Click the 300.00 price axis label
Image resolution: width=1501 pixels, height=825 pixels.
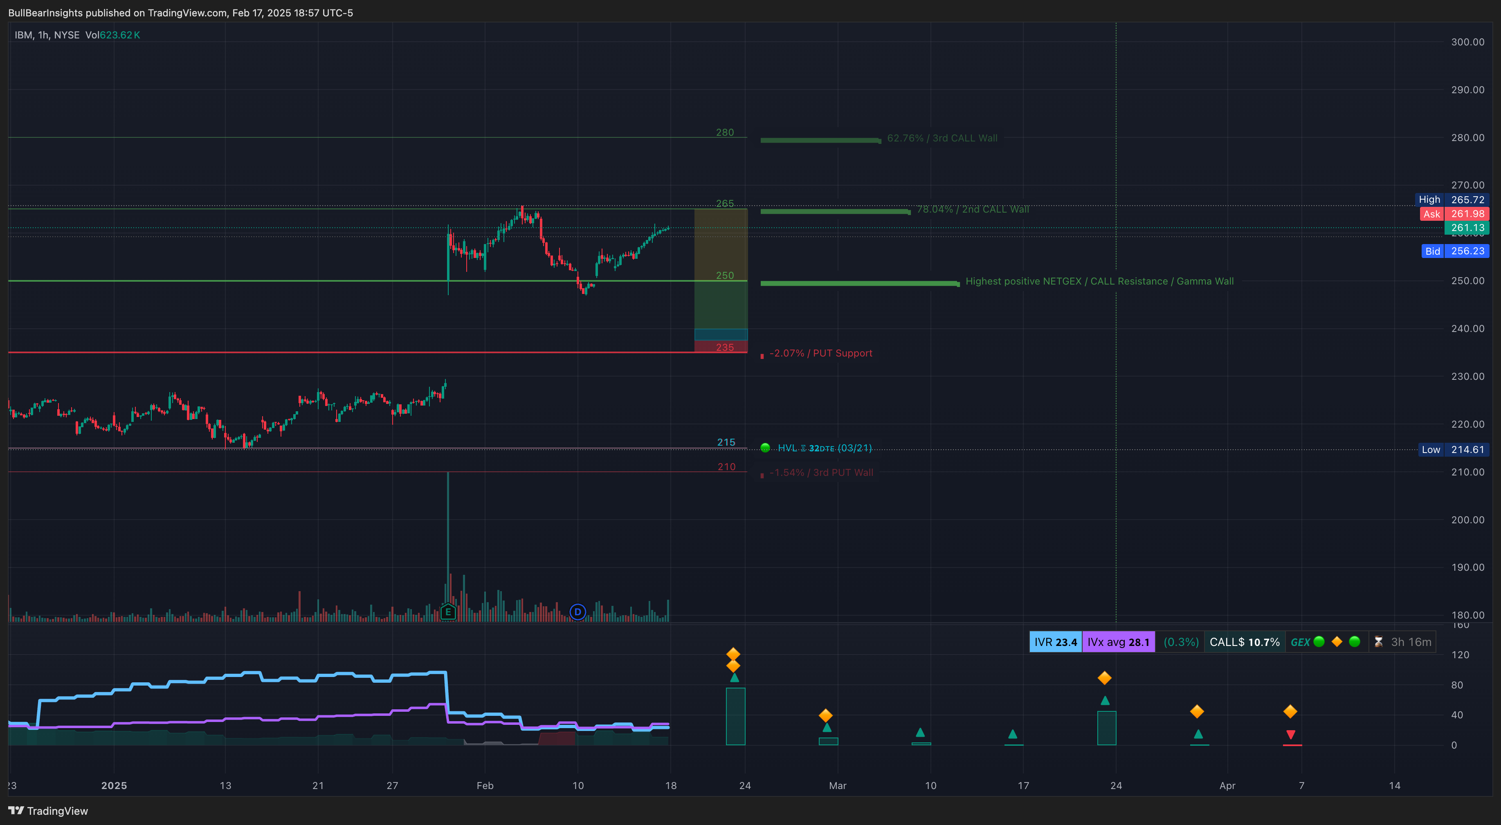1468,42
